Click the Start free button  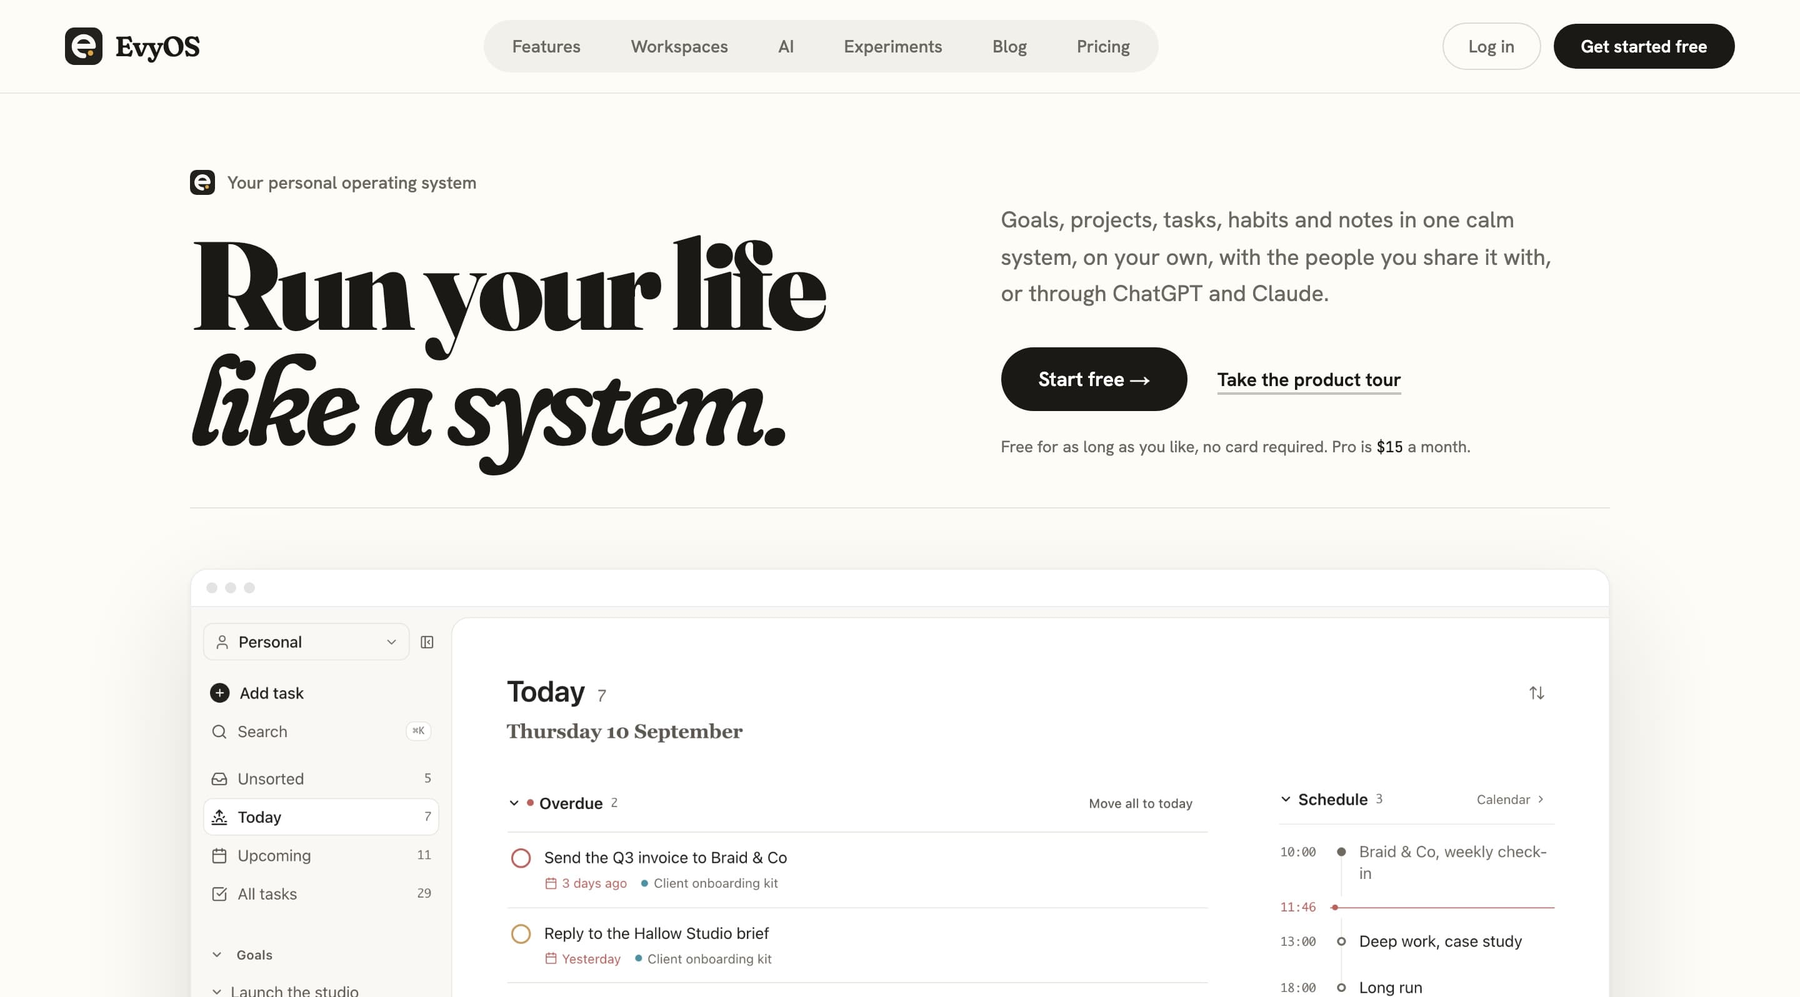pyautogui.click(x=1094, y=379)
